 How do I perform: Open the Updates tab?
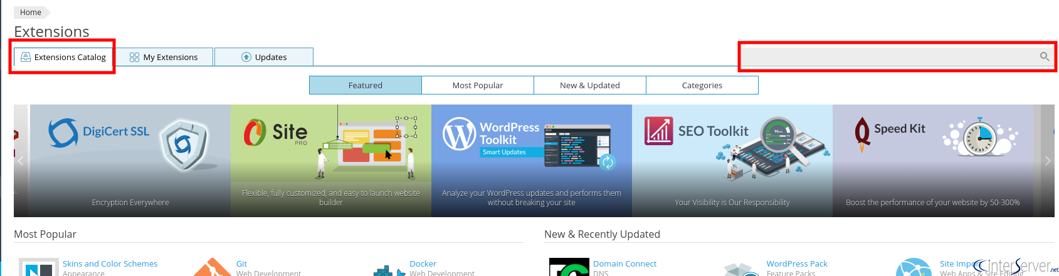[x=264, y=57]
